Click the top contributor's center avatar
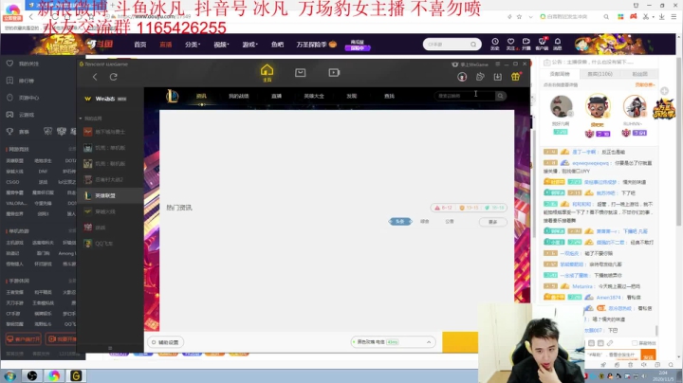683x383 pixels. 598,106
